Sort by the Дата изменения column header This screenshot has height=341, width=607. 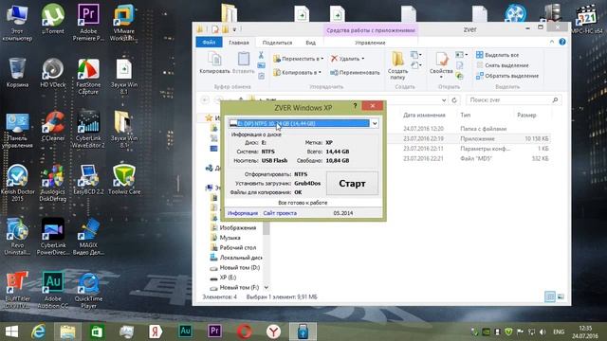pyautogui.click(x=424, y=116)
